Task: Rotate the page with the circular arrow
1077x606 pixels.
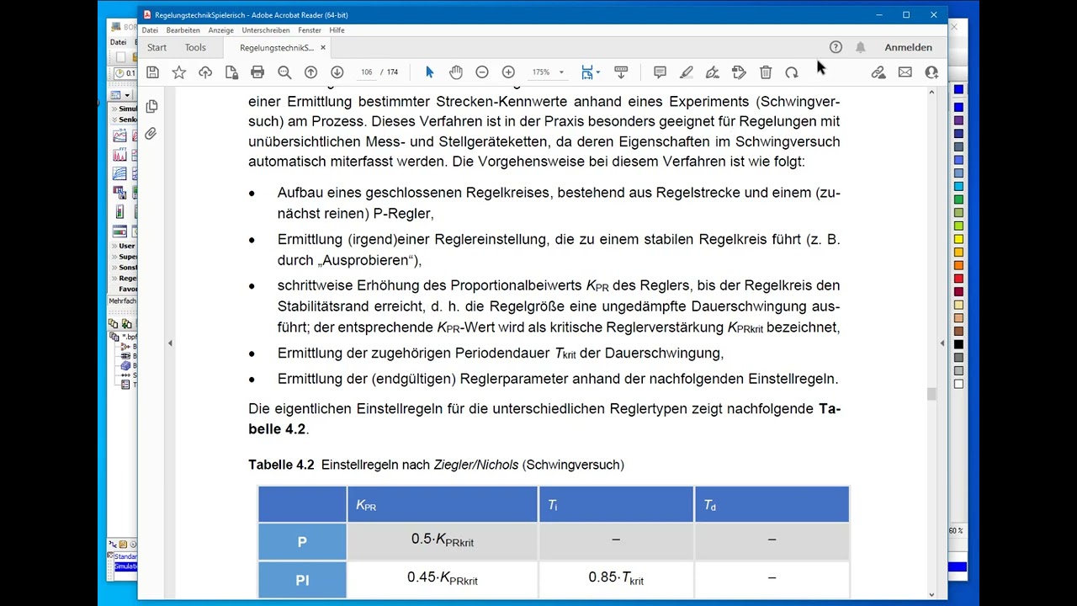Action: pos(792,72)
